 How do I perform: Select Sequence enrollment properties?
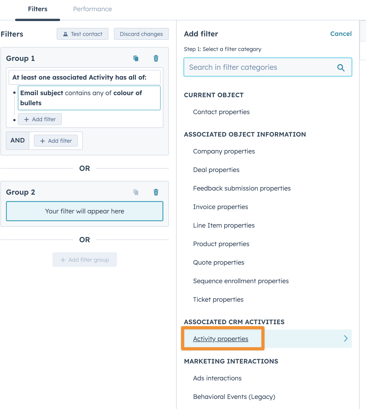tap(241, 281)
